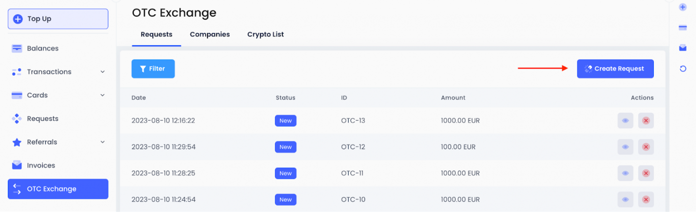Click the OTC-10 ID cell

[353, 200]
